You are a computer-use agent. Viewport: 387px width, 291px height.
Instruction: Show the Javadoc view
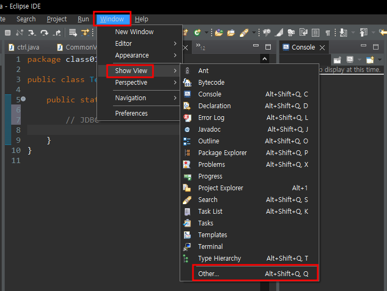[x=249, y=130]
